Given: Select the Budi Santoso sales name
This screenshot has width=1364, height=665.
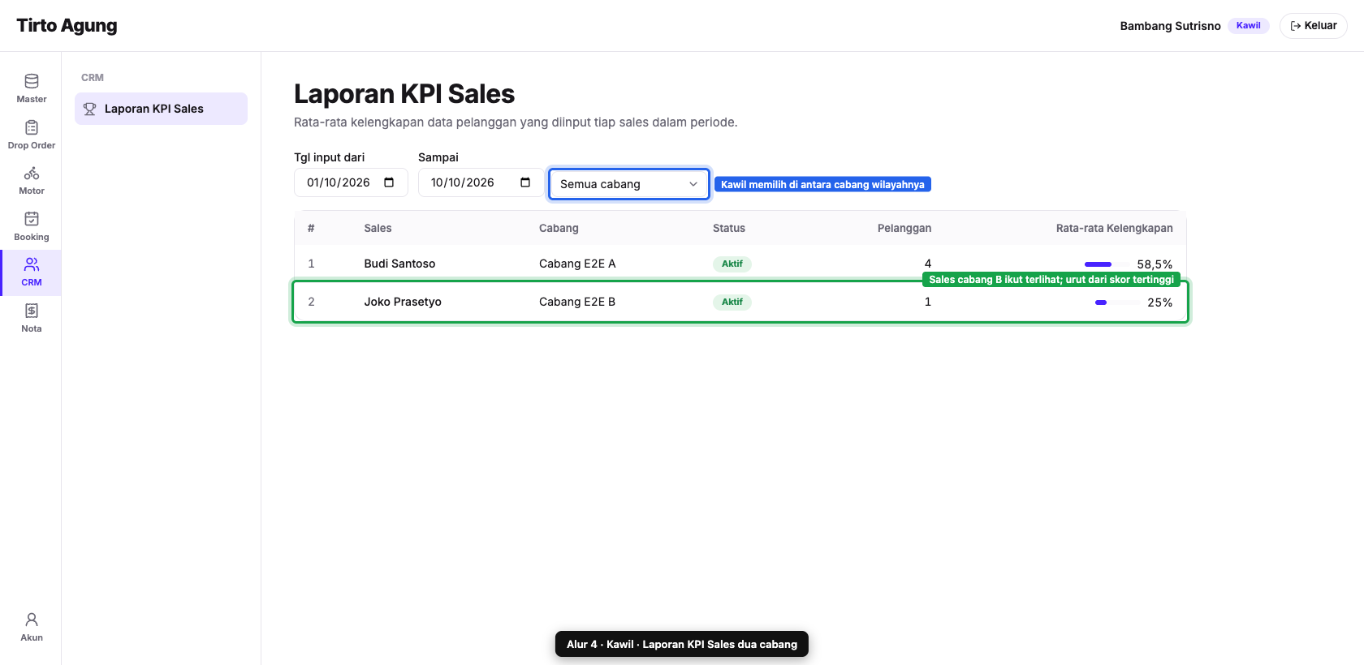Looking at the screenshot, I should click(x=399, y=264).
